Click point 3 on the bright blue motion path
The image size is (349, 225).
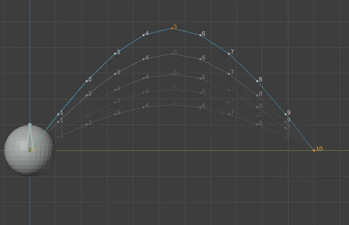tap(115, 54)
